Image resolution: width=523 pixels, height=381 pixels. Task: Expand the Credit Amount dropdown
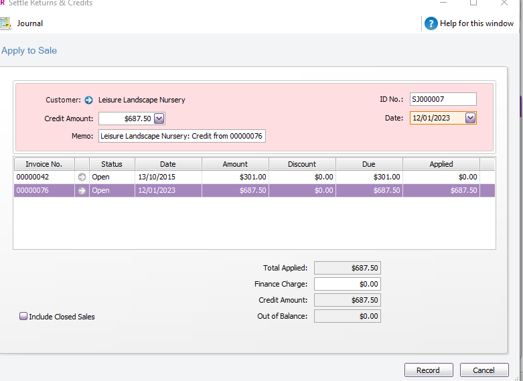pyautogui.click(x=159, y=119)
